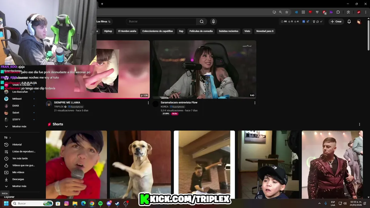The image size is (370, 208).
Task: Show hidden system tray icons chevron
Action: click(319, 203)
